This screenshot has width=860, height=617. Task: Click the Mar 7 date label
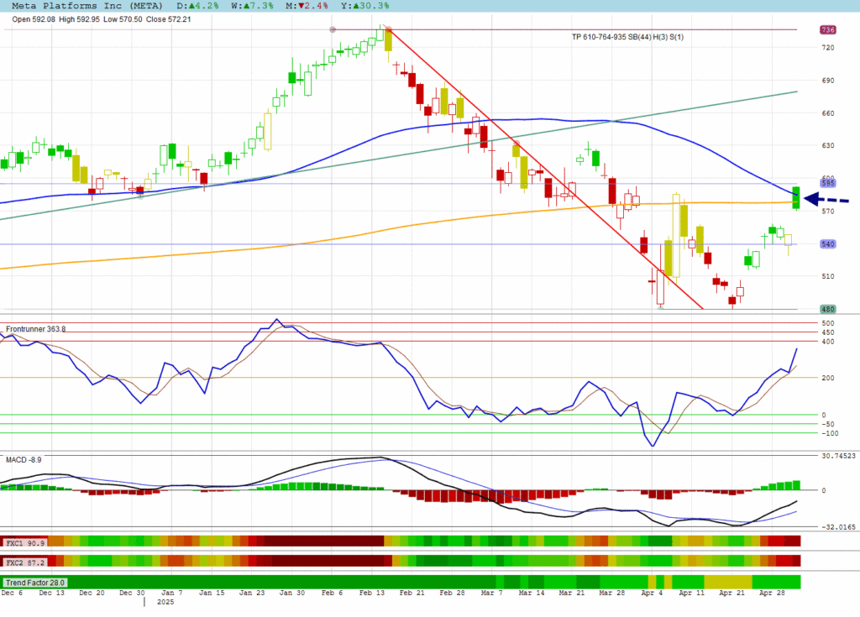tap(492, 593)
